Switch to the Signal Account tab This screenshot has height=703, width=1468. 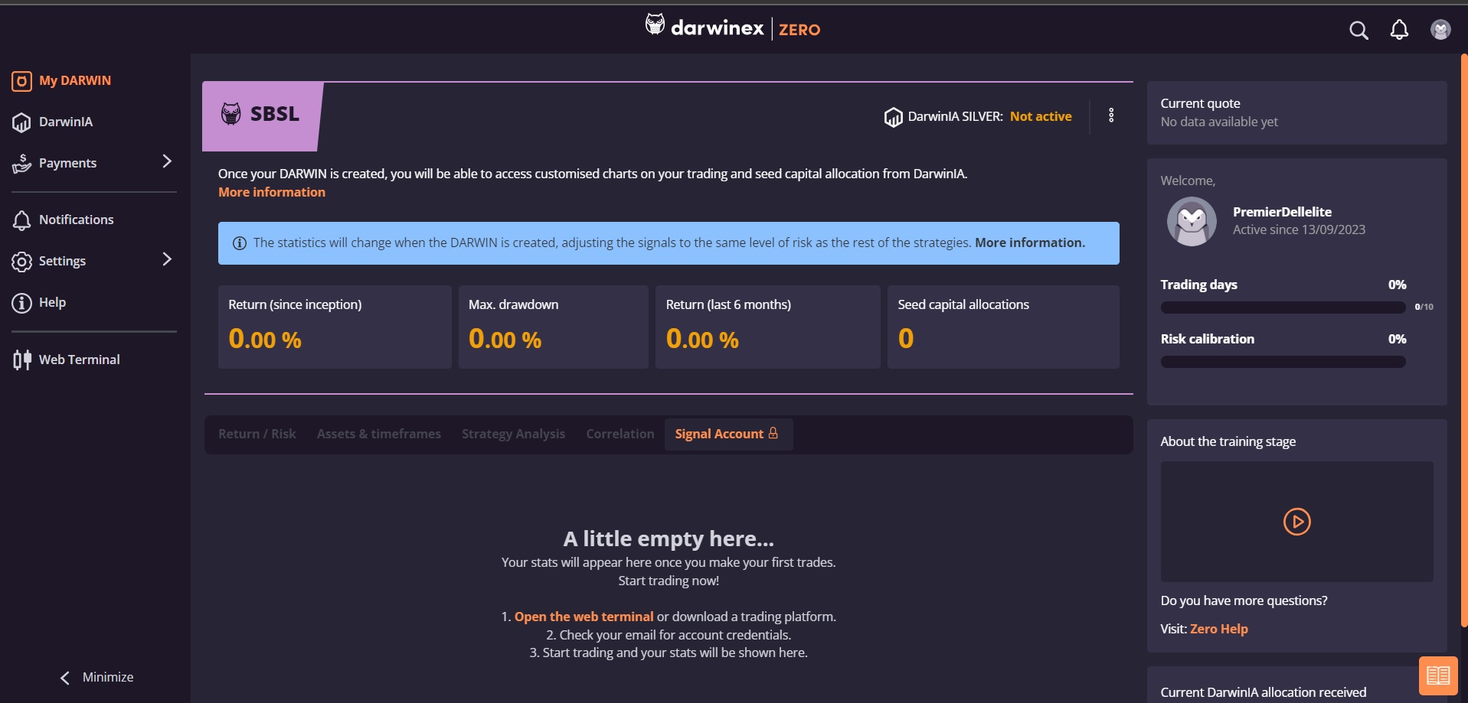click(x=726, y=434)
